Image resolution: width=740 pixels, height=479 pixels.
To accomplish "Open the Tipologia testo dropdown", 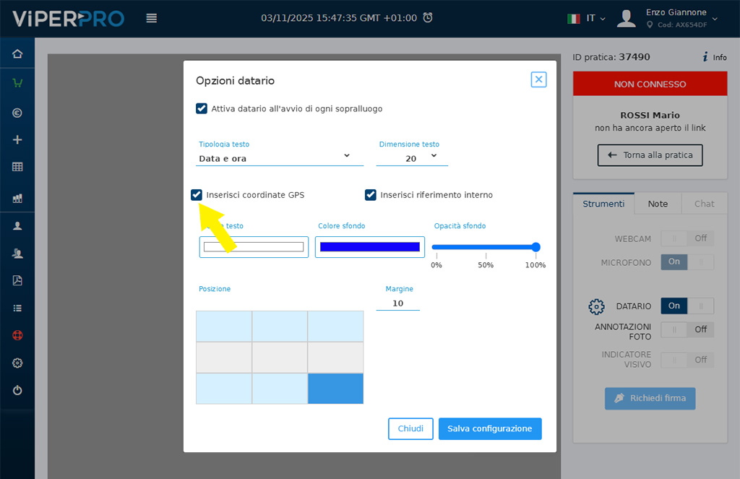I will point(280,157).
